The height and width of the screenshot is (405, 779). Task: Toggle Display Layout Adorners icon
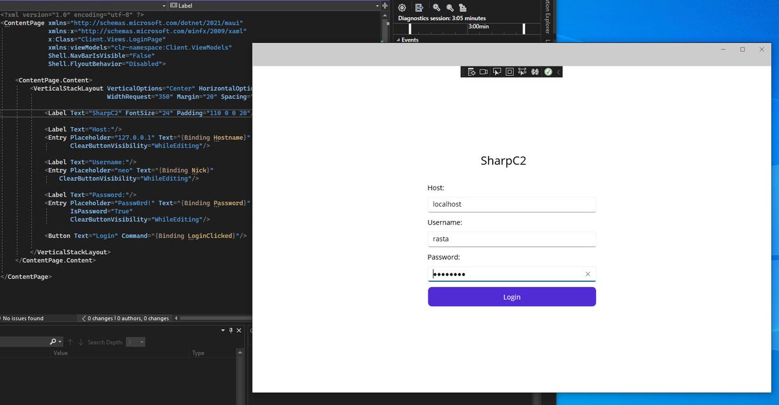(x=510, y=72)
